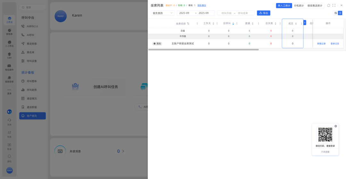Sort table by 成交 column

point(296,23)
